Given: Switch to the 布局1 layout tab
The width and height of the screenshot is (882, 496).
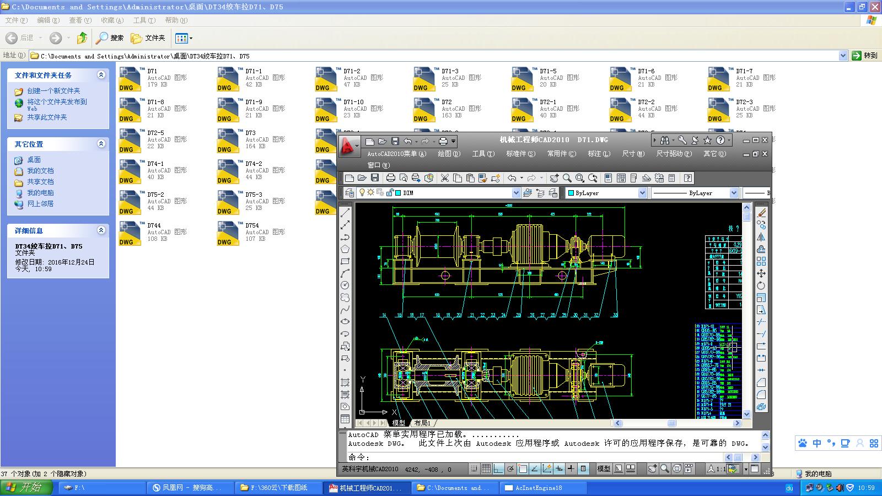Looking at the screenshot, I should click(x=422, y=423).
